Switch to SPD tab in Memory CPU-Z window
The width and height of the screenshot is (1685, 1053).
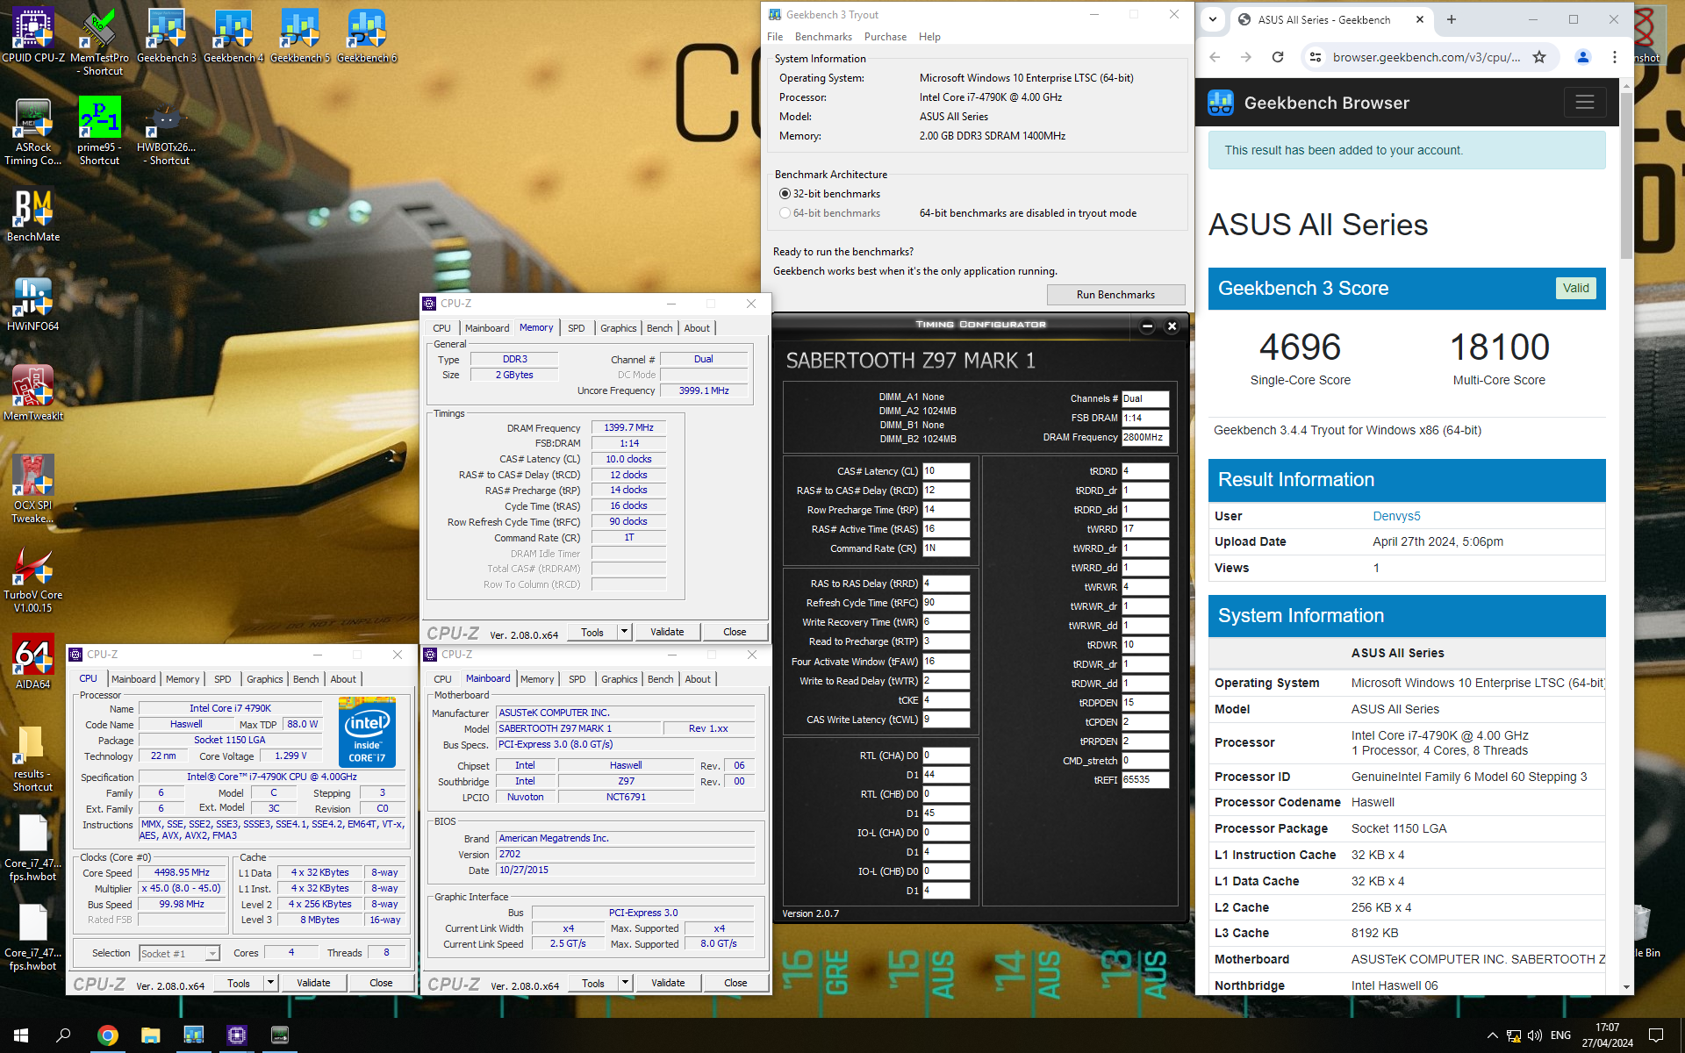point(576,328)
